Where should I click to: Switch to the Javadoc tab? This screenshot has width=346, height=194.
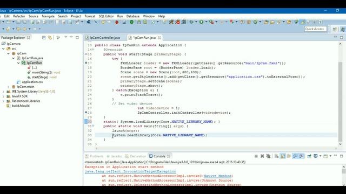(x=115, y=156)
